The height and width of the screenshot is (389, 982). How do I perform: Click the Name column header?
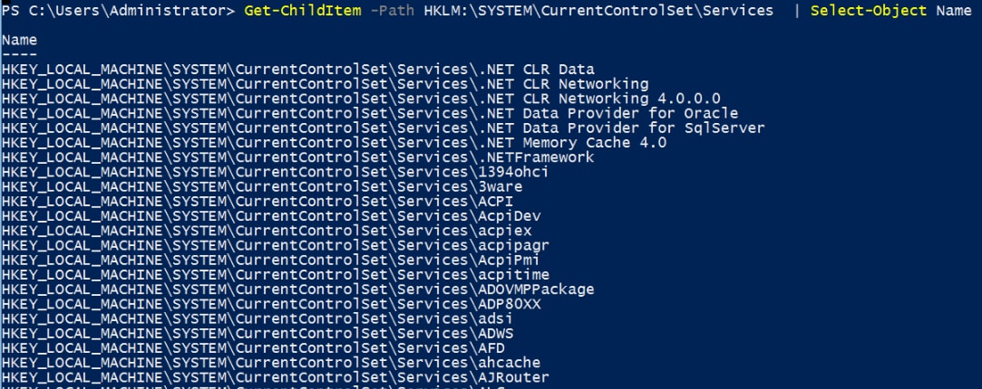[x=19, y=41]
